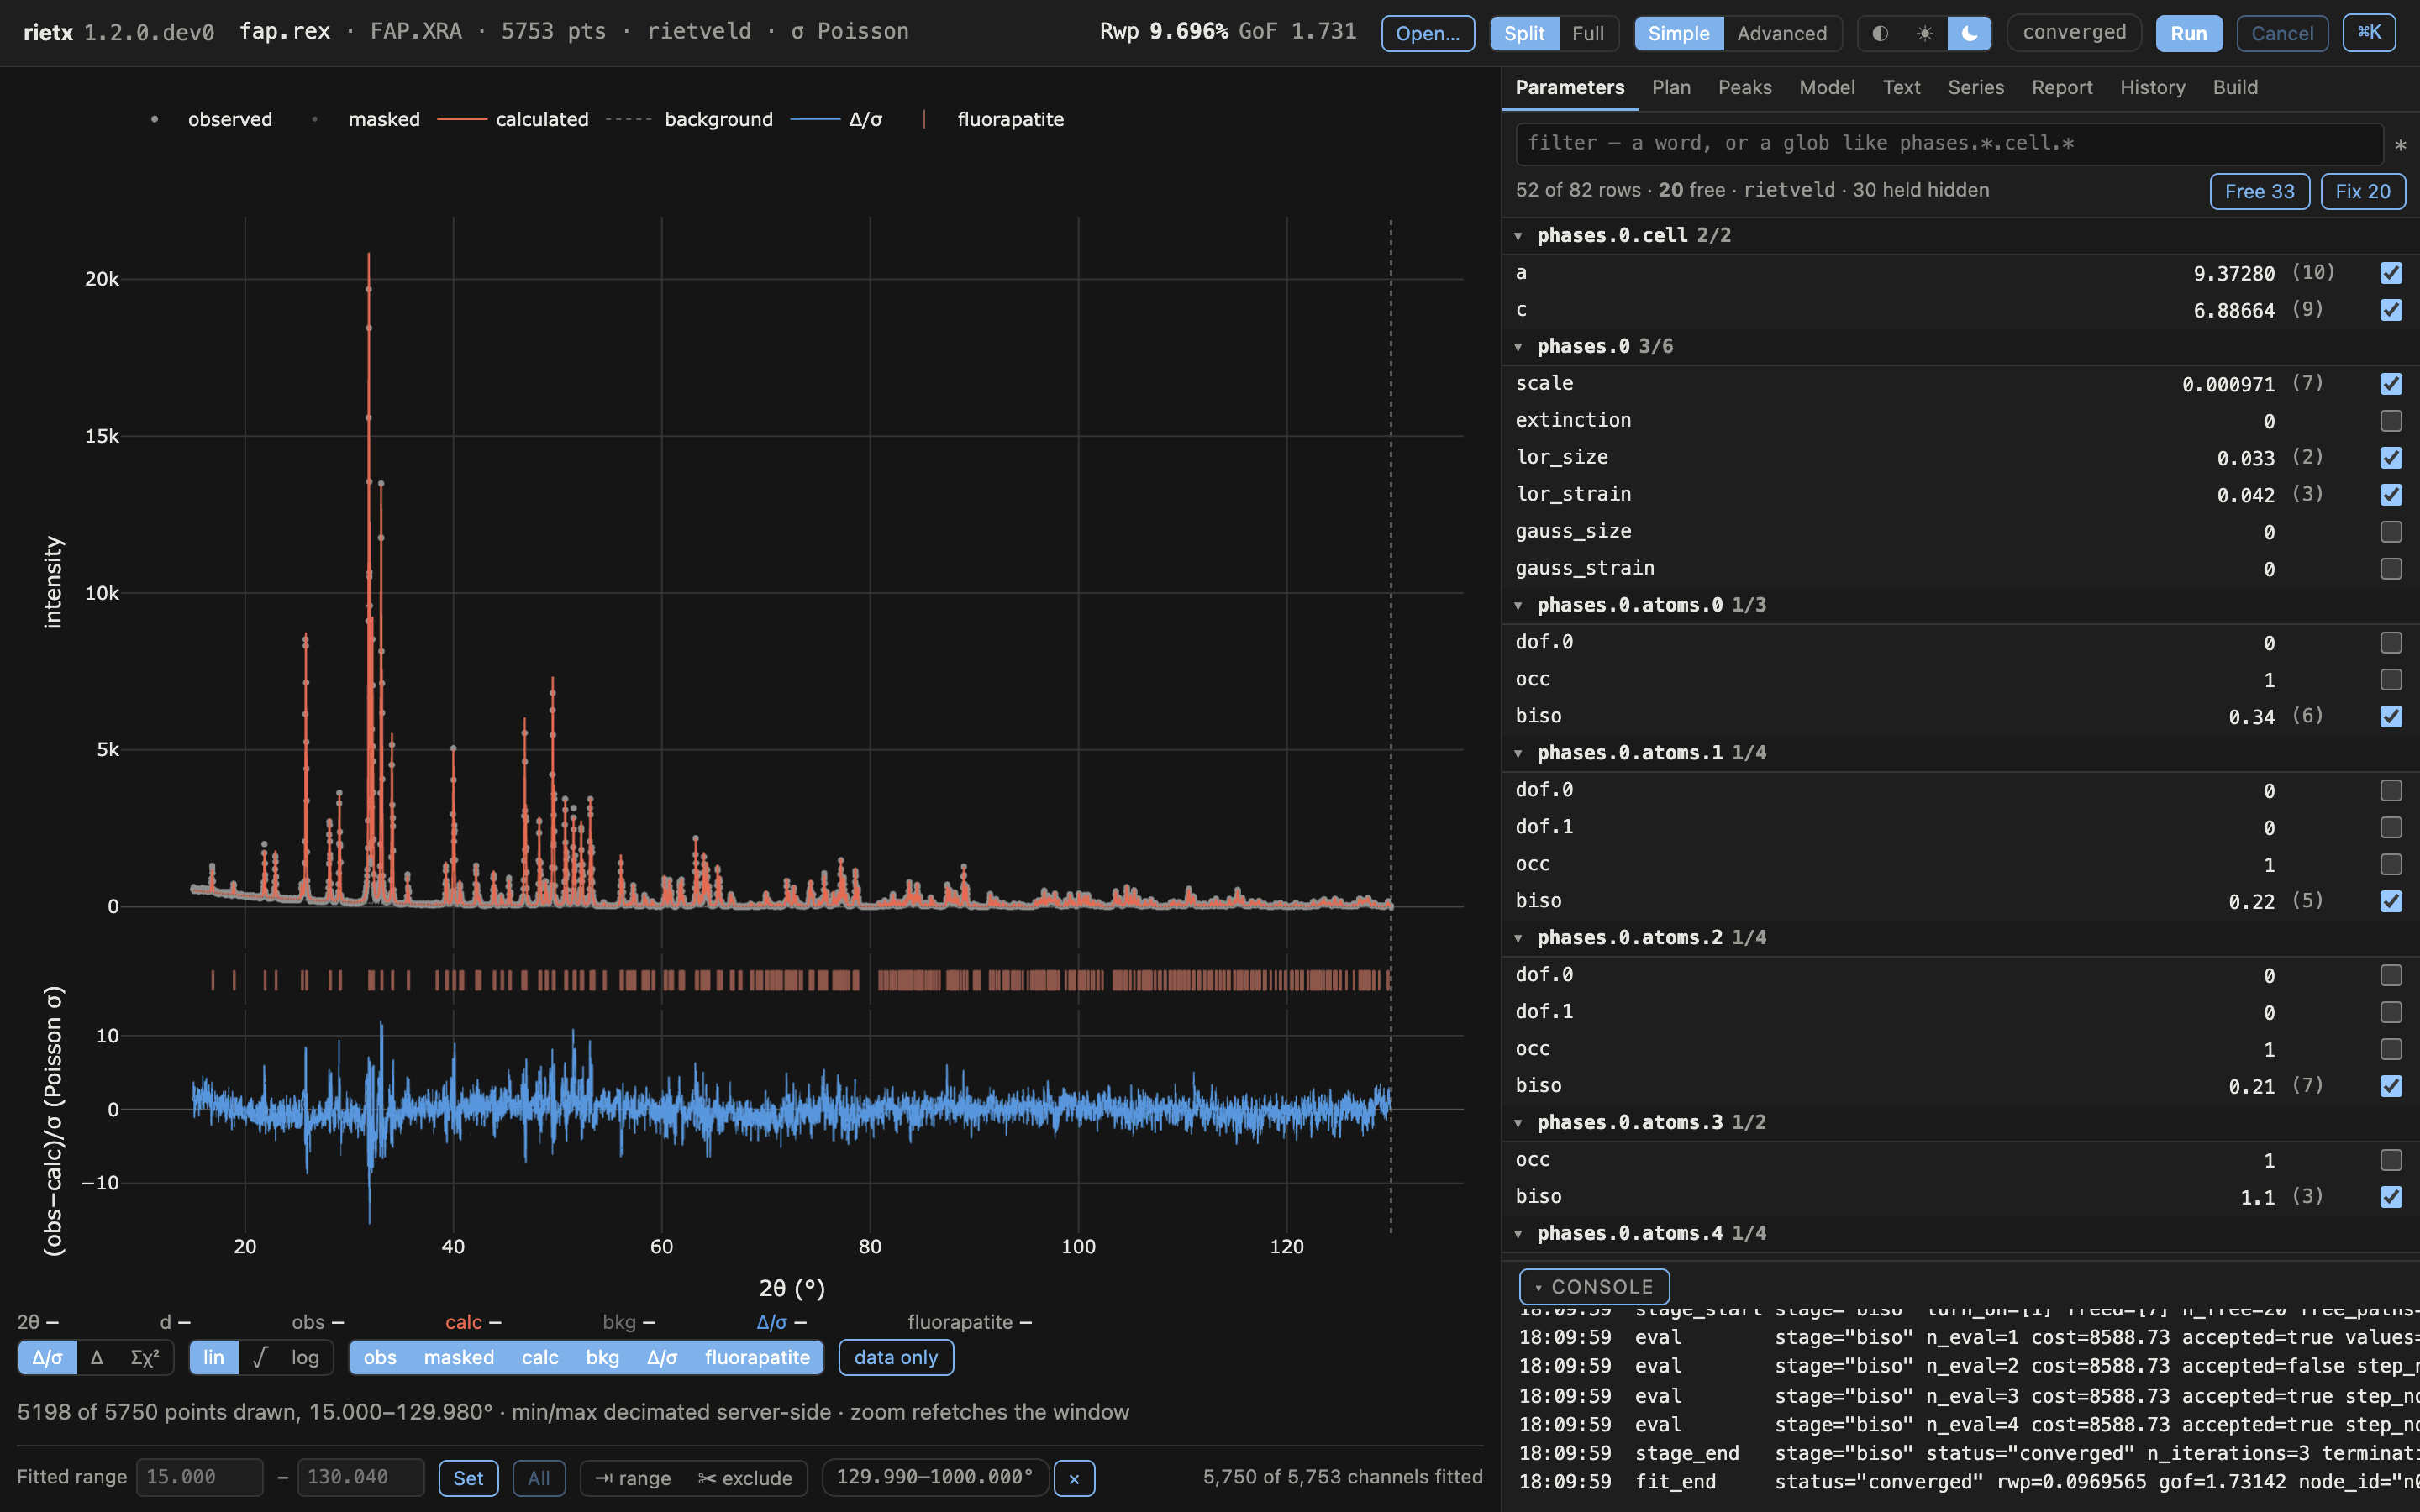Uncheck the lor_strain checkbox
The width and height of the screenshot is (2420, 1512).
[2391, 495]
